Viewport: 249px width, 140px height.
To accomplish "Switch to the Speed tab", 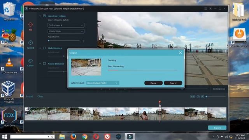I will point(30,44).
